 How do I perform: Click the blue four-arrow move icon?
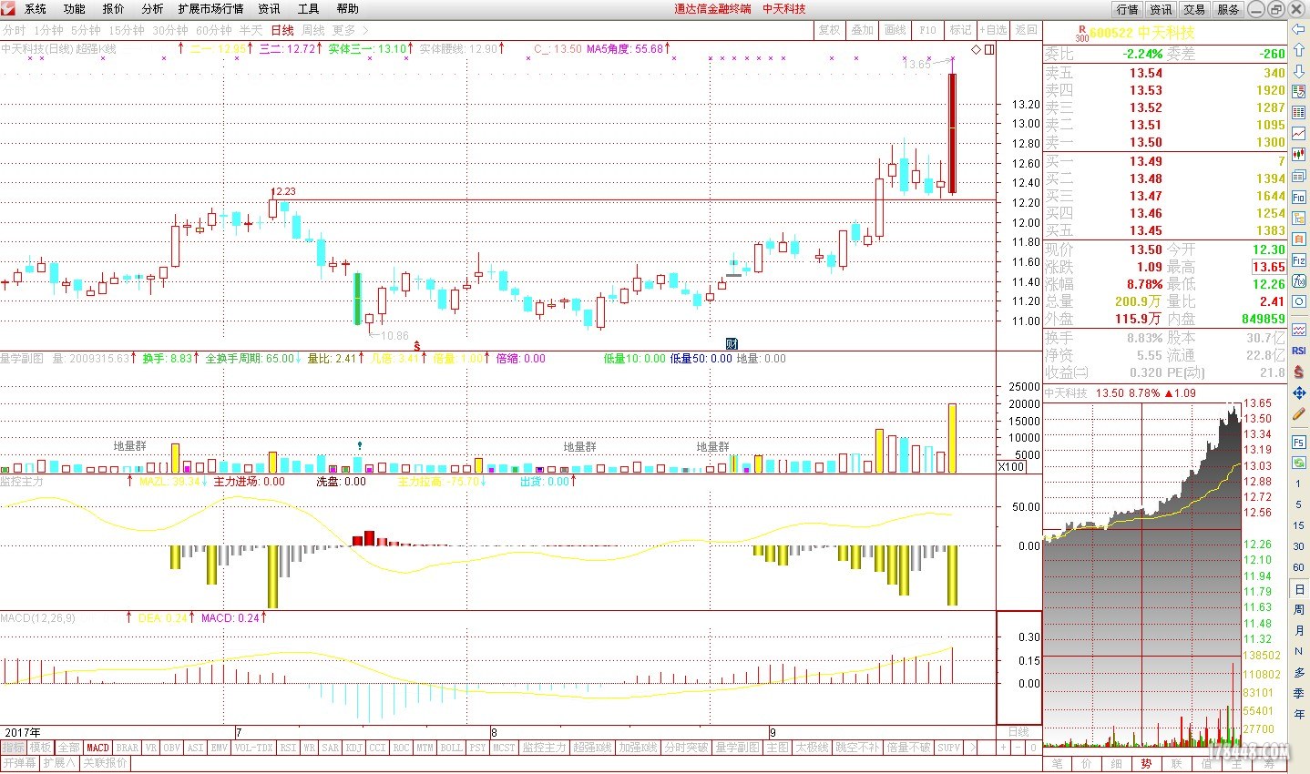(x=1299, y=392)
